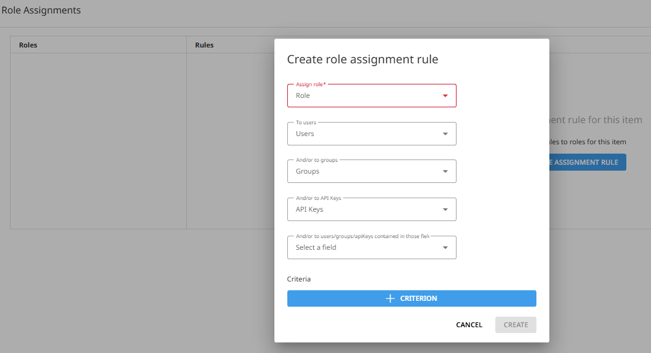The image size is (651, 353).
Task: Click the Criteria section label
Action: pos(299,279)
